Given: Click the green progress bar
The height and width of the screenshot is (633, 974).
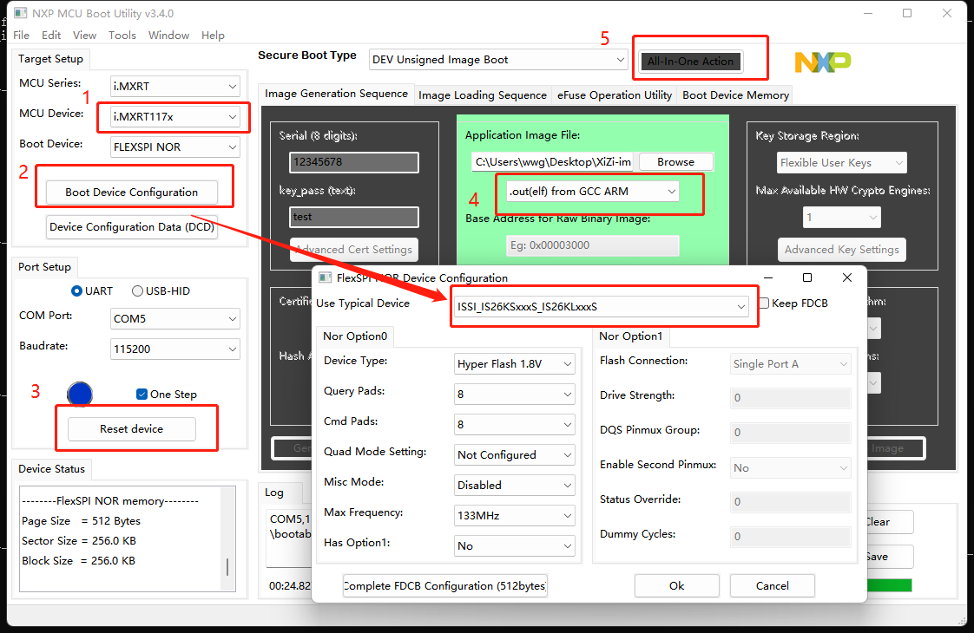Looking at the screenshot, I should pos(890,585).
